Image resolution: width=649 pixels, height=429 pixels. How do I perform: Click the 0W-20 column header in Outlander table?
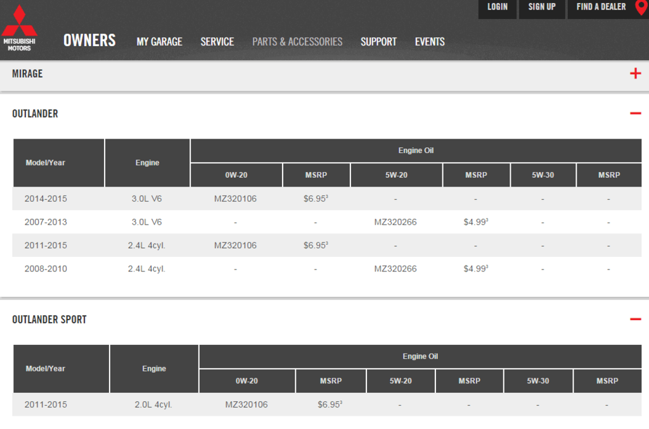[236, 175]
